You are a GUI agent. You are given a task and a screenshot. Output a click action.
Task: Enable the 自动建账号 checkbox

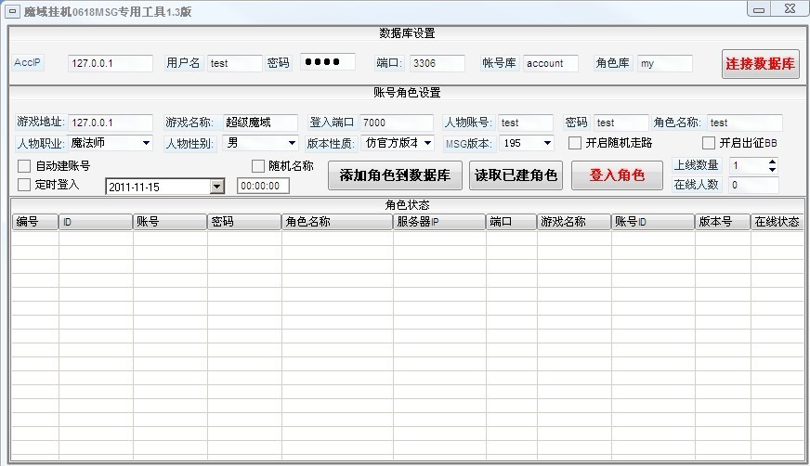tap(24, 166)
